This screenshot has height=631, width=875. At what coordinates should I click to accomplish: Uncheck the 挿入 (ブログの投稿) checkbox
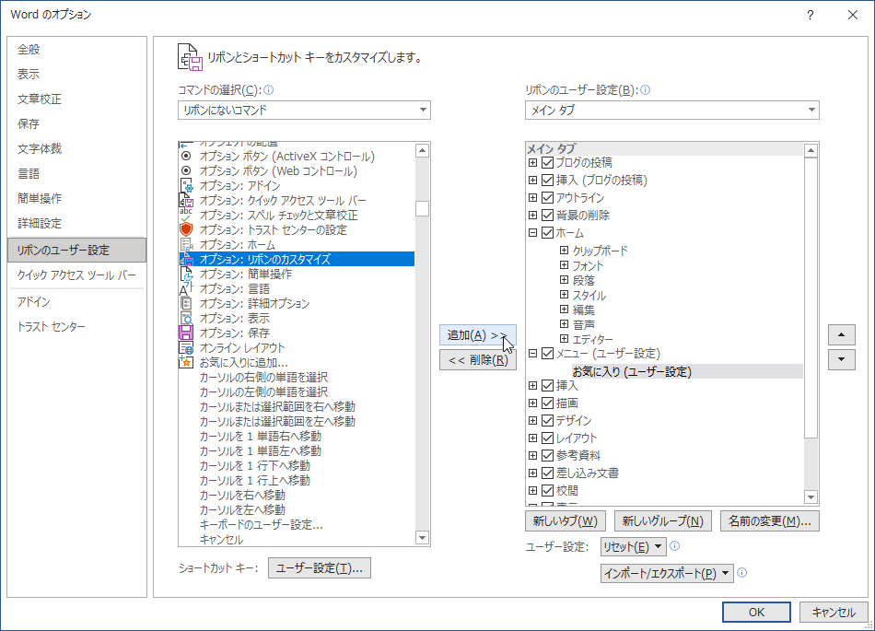pyautogui.click(x=547, y=181)
